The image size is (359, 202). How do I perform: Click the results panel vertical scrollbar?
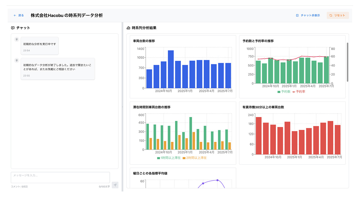click(x=347, y=62)
